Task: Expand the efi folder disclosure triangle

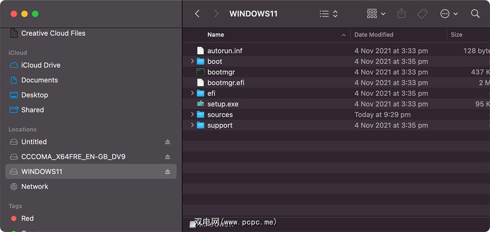Action: tap(192, 93)
